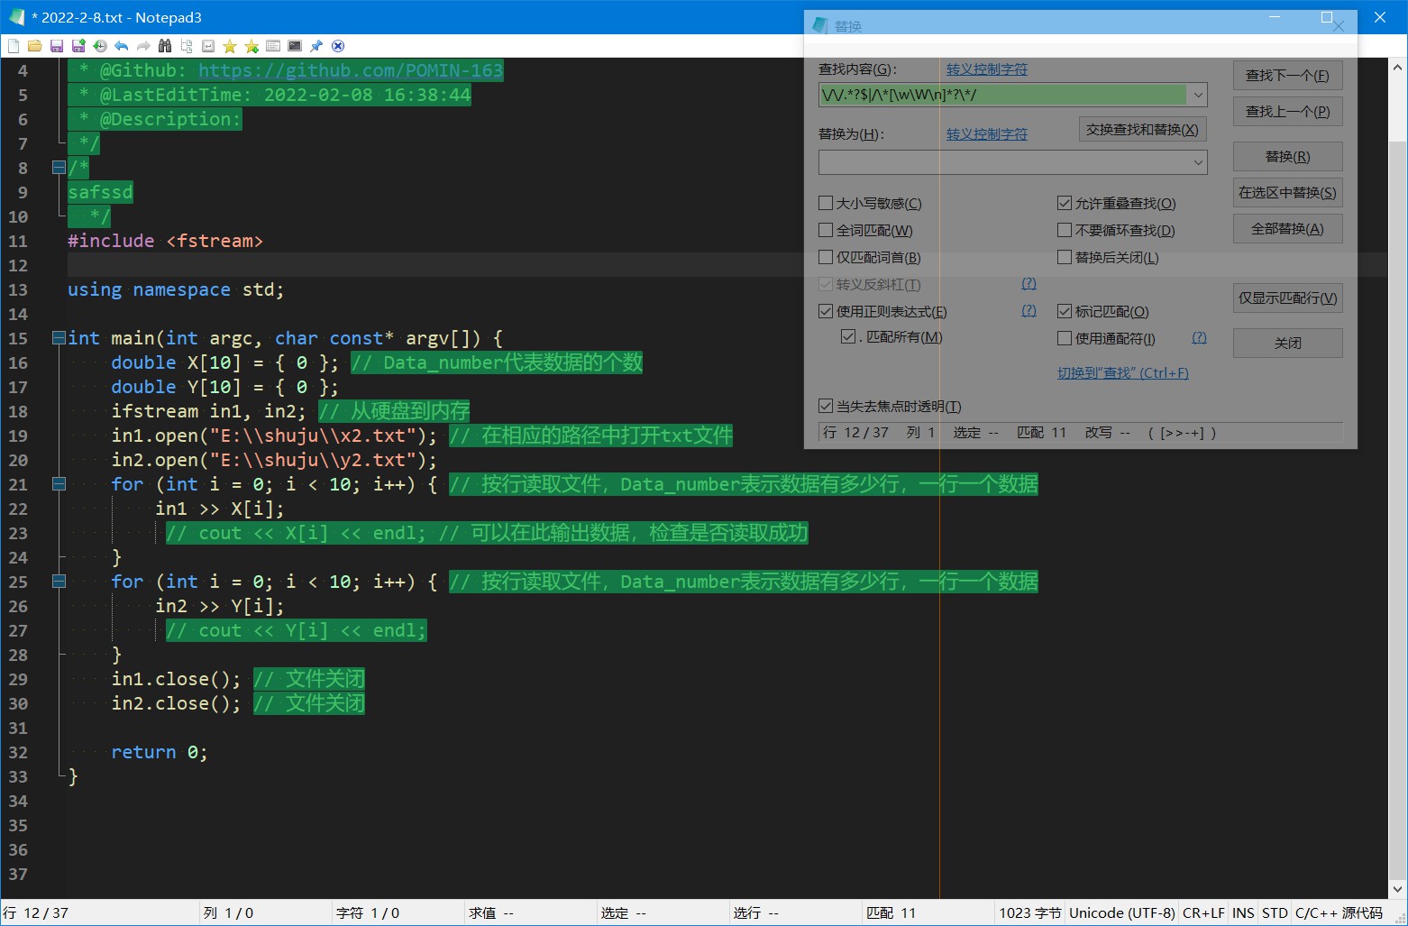Uncheck allow overlapping search

click(1064, 203)
